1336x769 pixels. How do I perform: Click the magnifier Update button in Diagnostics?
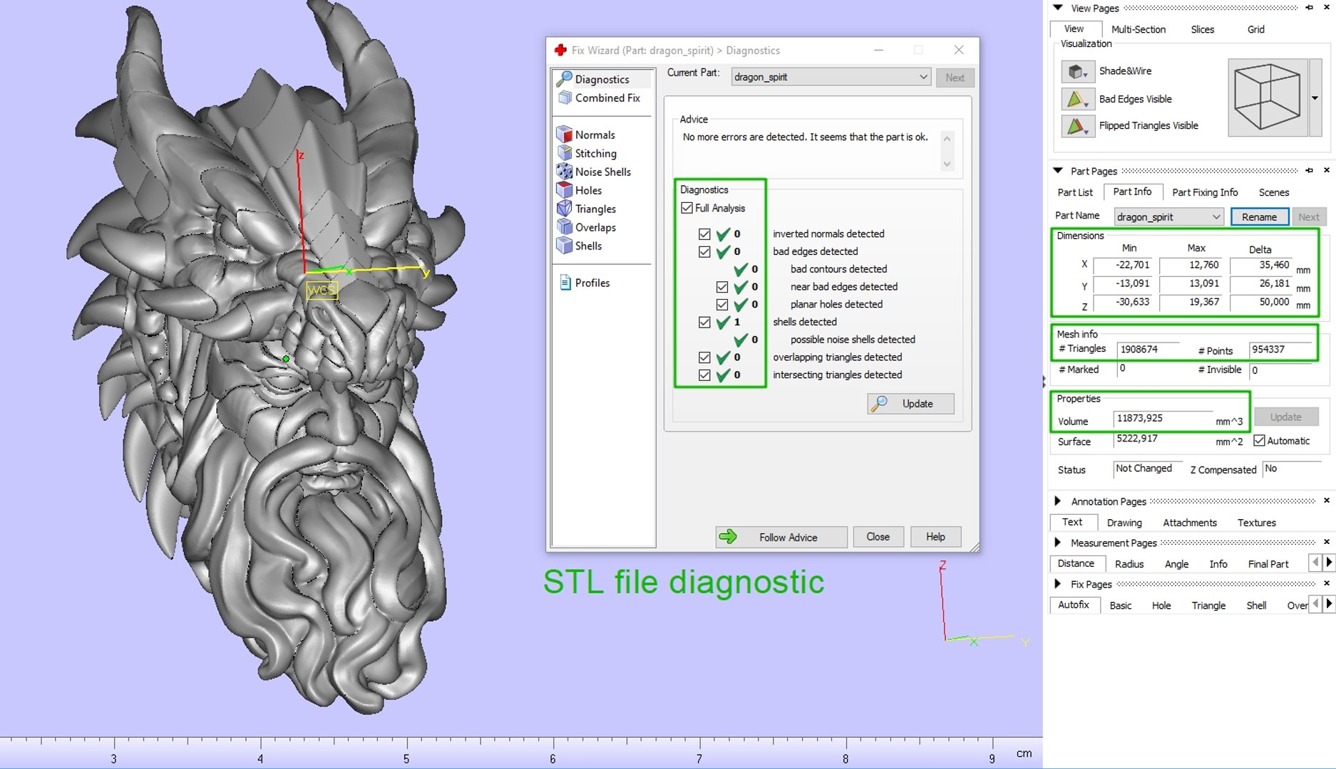[x=910, y=404]
